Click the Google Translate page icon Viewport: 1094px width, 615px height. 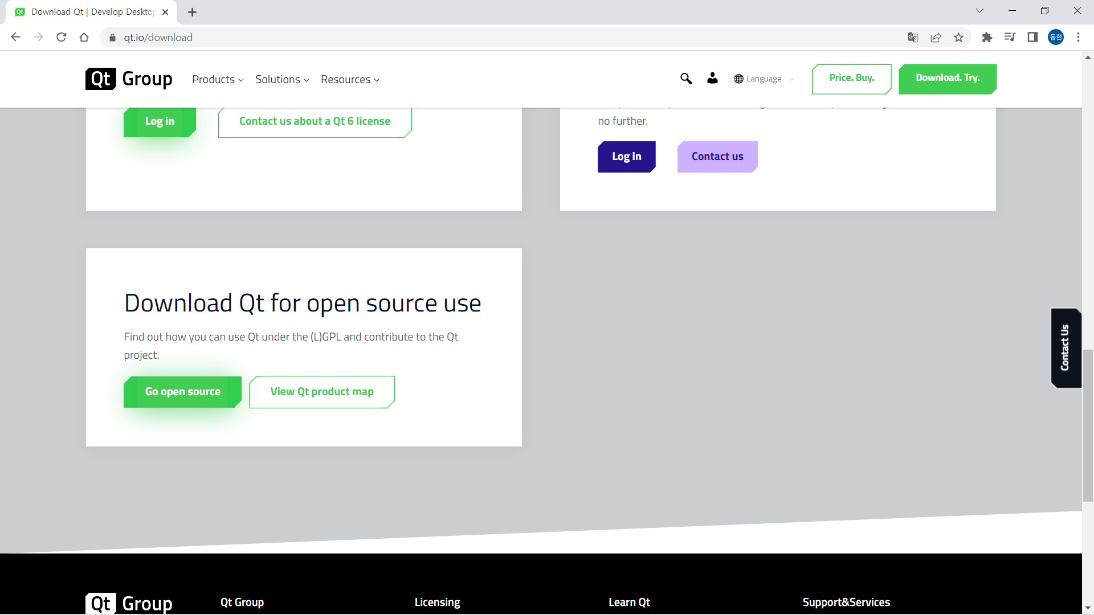click(x=913, y=38)
